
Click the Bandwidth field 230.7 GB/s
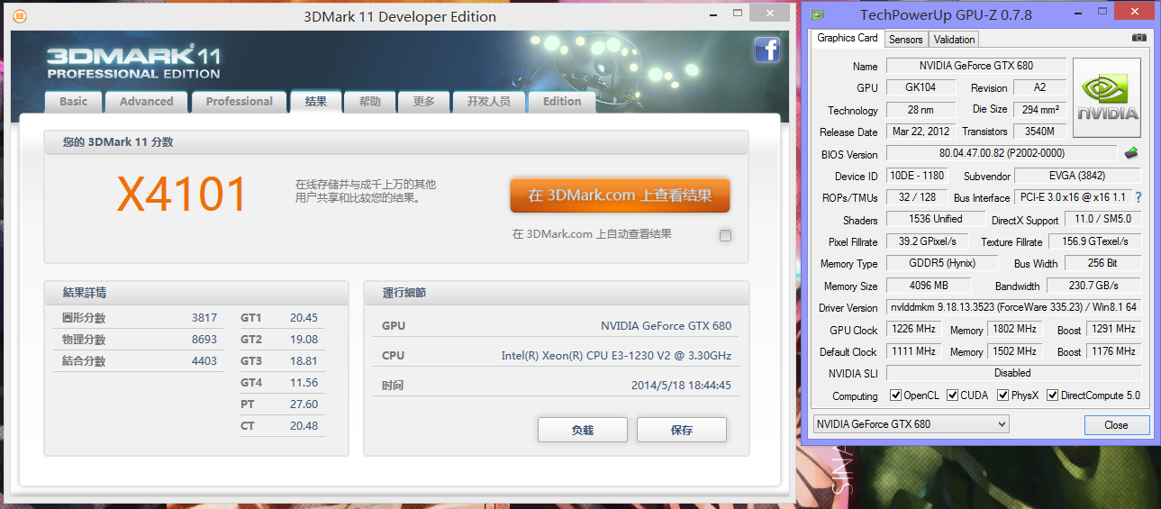1093,286
